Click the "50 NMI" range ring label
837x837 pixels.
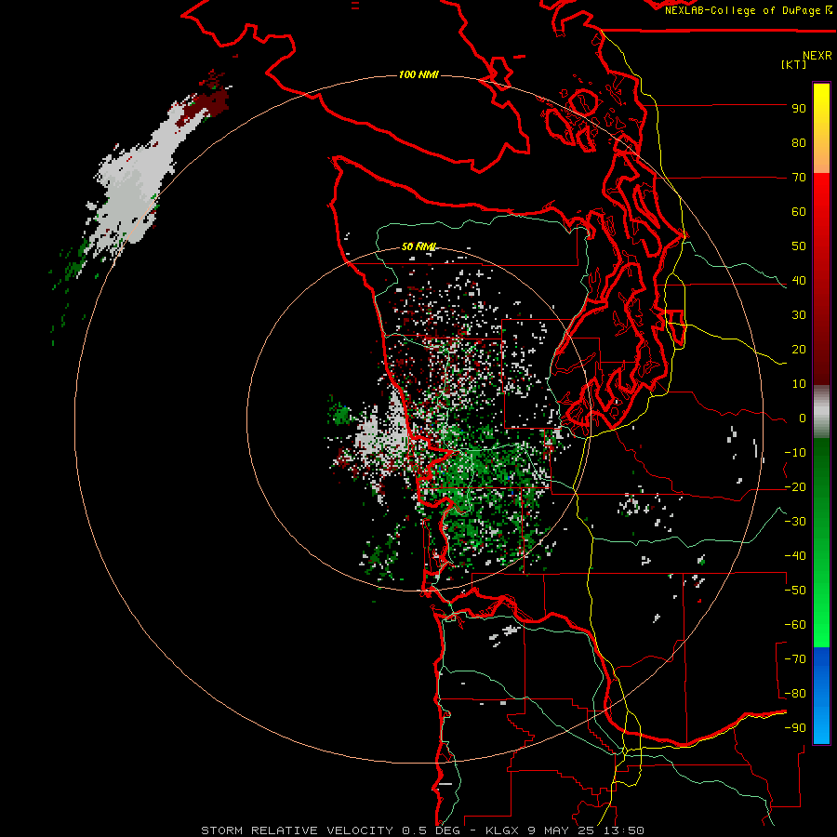(419, 246)
